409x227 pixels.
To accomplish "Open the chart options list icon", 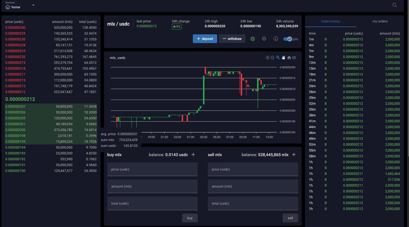I will [x=294, y=58].
